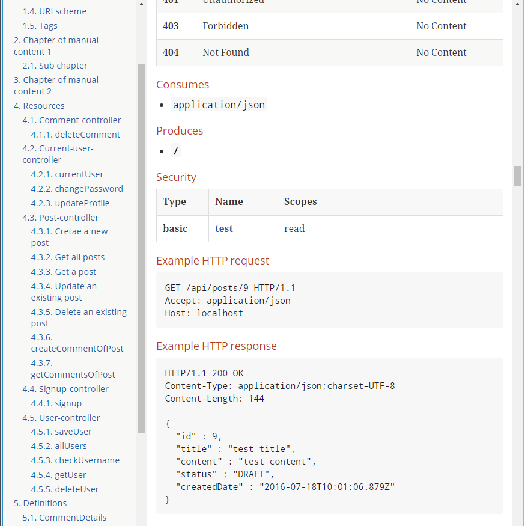Select 4.4.1. signup entry
This screenshot has height=526, width=525.
56,403
